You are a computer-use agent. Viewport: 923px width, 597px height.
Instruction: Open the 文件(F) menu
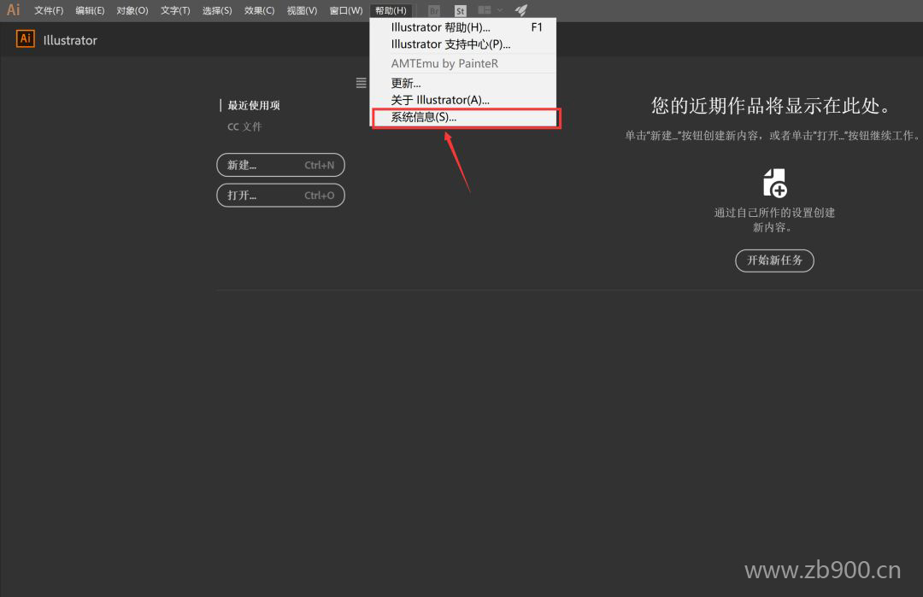tap(49, 10)
